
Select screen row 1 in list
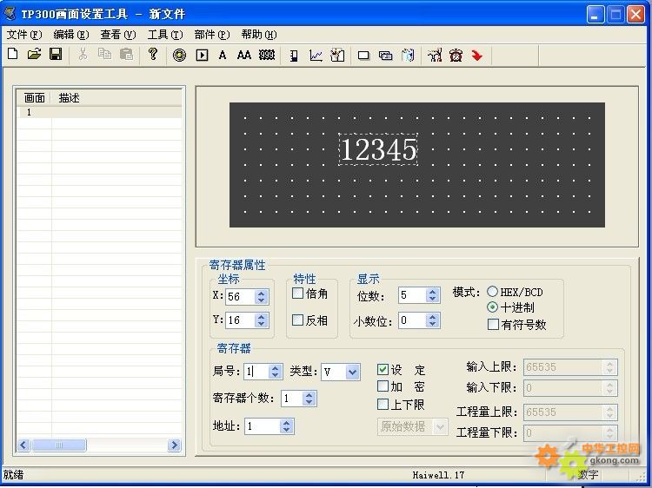(x=99, y=112)
